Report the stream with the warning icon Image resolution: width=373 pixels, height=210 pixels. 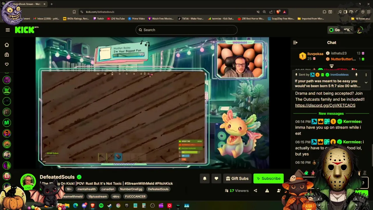(267, 191)
